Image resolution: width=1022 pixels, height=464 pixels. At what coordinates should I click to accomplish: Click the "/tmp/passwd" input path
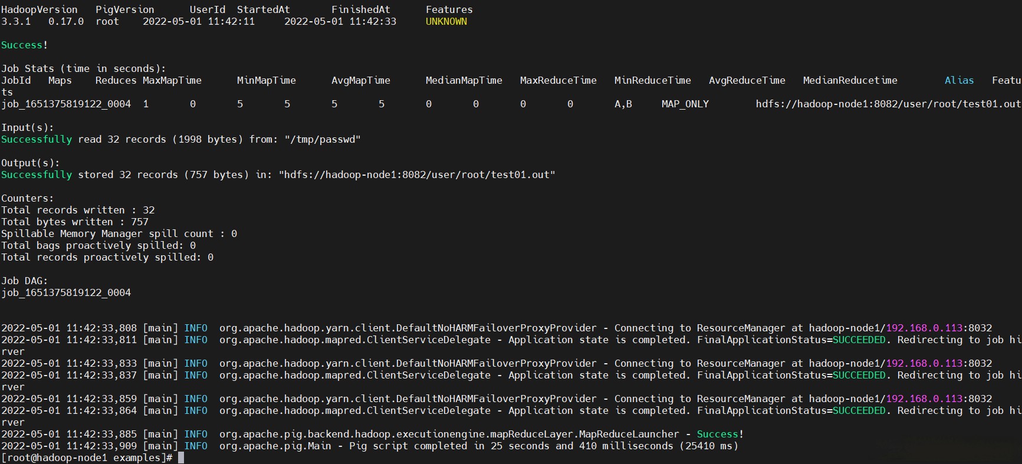[x=322, y=140]
